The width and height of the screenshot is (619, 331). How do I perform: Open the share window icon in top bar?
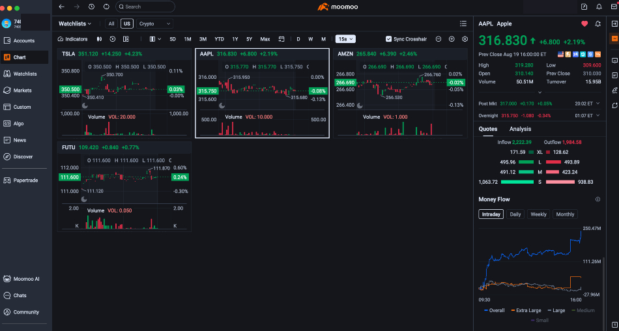click(x=584, y=7)
